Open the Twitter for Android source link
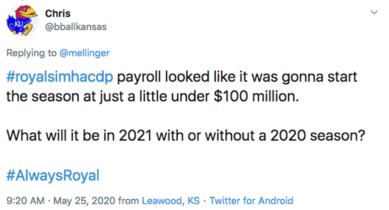This screenshot has width=389, height=210. 251,201
